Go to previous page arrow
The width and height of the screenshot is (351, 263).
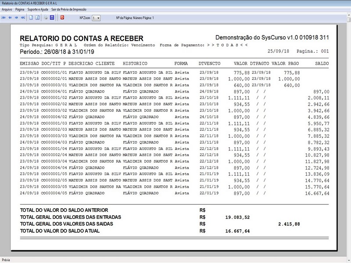(10, 18)
